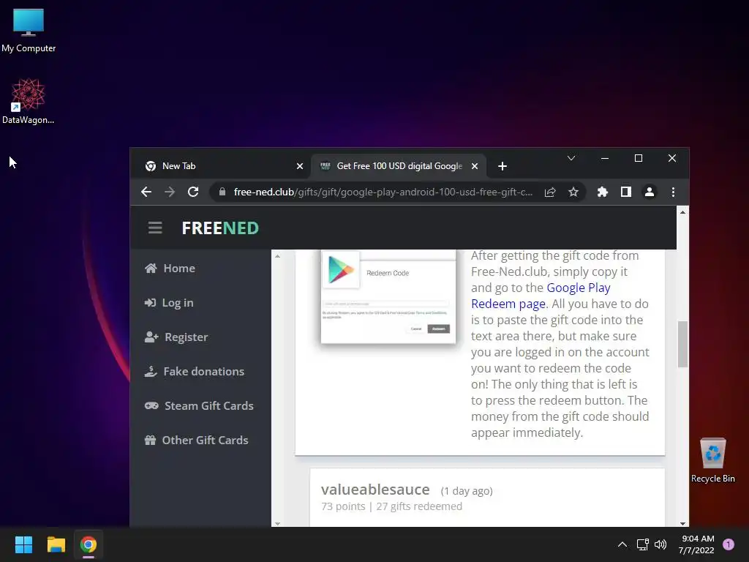Image resolution: width=749 pixels, height=562 pixels.
Task: Click the Fake donations hand icon
Action: [x=151, y=371]
